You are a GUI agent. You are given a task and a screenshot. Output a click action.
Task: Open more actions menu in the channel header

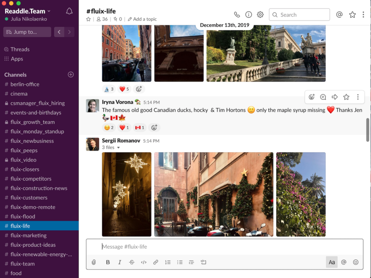[x=363, y=14]
